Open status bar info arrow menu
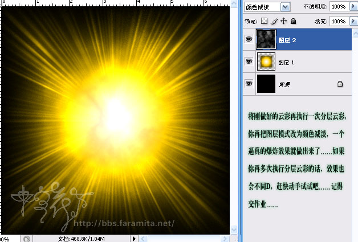 coord(134,239)
